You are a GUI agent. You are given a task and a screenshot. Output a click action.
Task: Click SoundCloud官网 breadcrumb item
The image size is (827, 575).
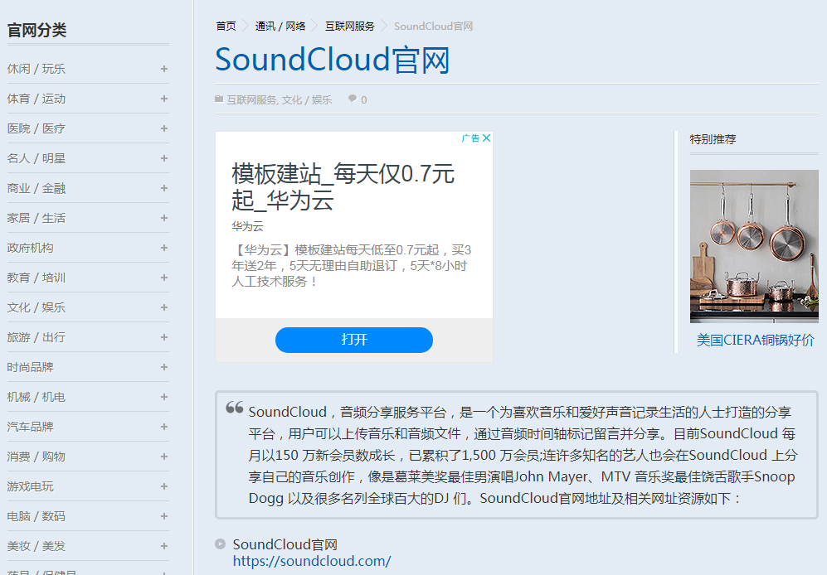(x=434, y=27)
